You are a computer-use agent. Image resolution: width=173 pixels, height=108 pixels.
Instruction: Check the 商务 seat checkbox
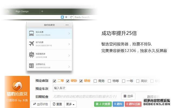click(95, 81)
